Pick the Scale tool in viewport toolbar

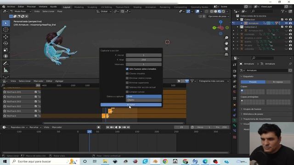[6, 50]
